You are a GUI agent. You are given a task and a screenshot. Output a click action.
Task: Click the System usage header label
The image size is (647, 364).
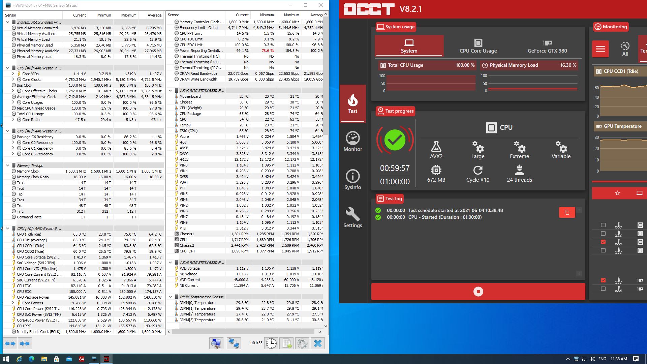click(396, 27)
